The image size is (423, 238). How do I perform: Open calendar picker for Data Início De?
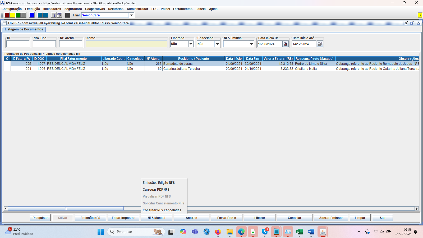(x=285, y=44)
